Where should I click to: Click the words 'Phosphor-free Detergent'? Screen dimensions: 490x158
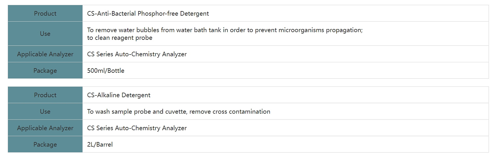pyautogui.click(x=173, y=13)
